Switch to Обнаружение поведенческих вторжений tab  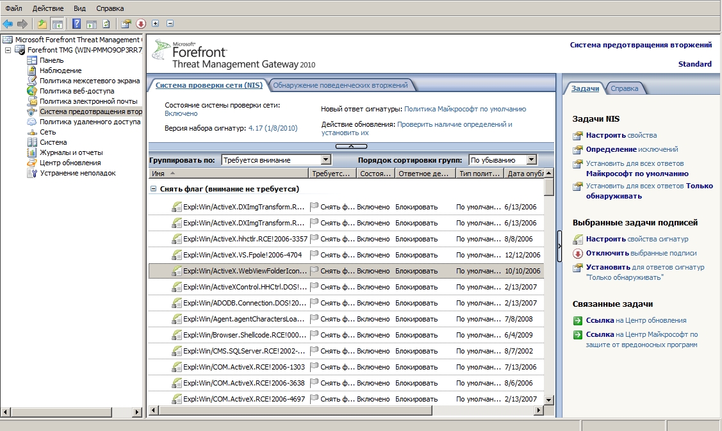coord(340,85)
